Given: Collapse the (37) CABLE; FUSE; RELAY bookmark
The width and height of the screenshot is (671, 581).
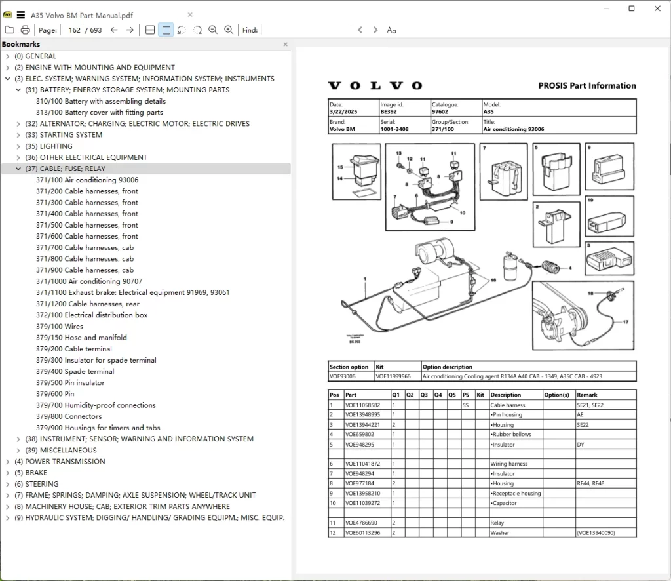Looking at the screenshot, I should pos(18,169).
